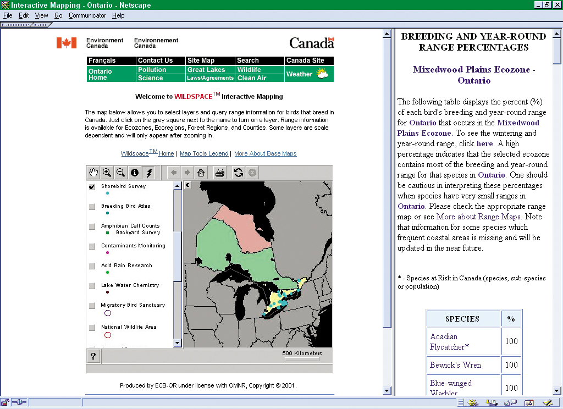
Task: Click the greyed-out stop loading icon
Action: [x=252, y=173]
